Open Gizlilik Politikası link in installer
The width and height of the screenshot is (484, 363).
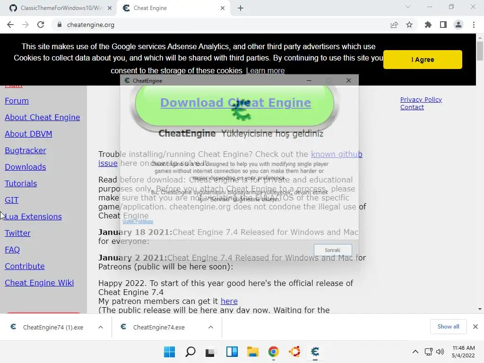pos(138,221)
